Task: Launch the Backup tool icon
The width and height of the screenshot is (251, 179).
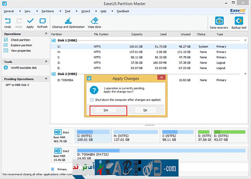Action: 239,21
